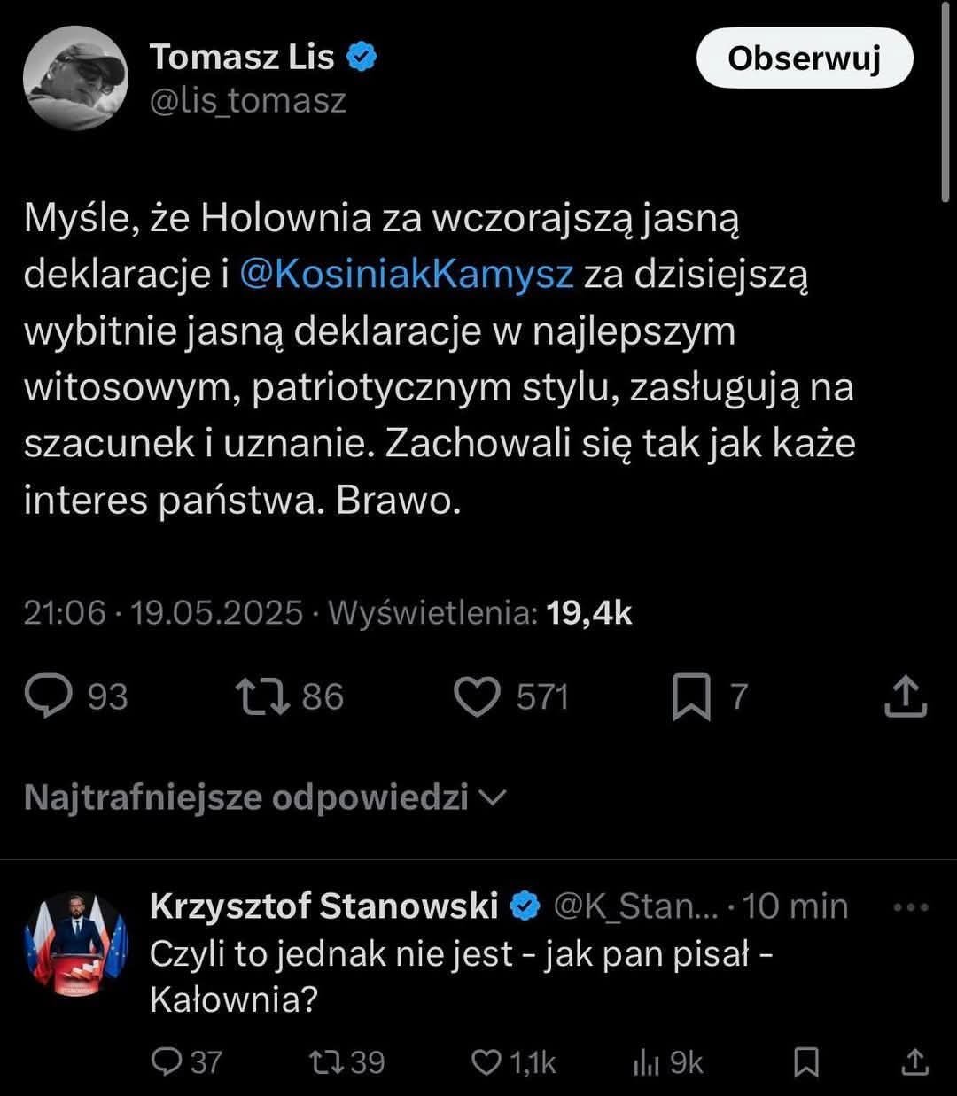Click the Obserwuj follow button

804,58
